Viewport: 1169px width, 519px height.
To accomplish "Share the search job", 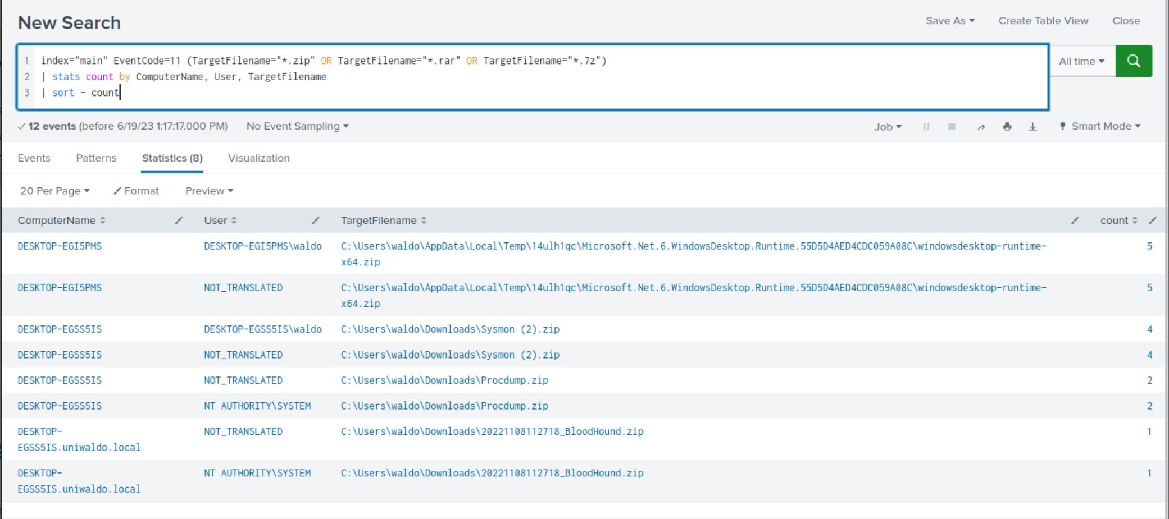I will [981, 127].
